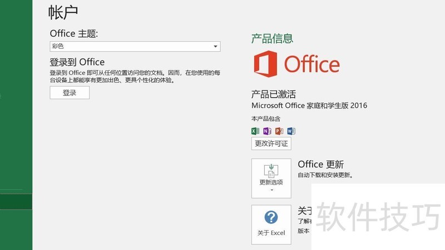Click the Office 更新 heading
The image size is (445, 250).
click(321, 164)
